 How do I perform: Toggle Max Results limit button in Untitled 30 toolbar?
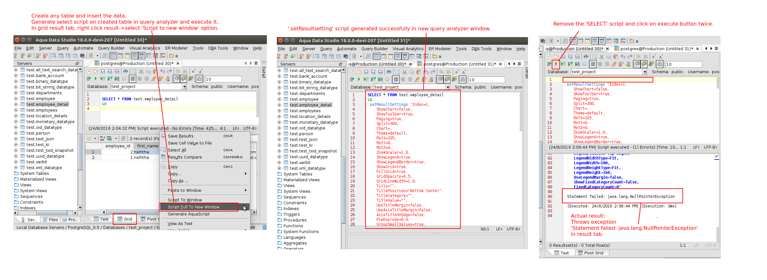(199, 79)
